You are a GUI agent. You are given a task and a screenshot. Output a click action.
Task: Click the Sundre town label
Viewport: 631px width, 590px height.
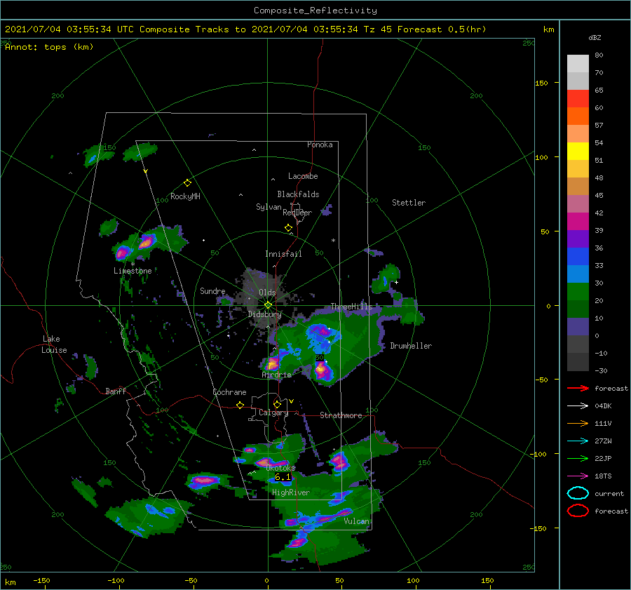(212, 290)
